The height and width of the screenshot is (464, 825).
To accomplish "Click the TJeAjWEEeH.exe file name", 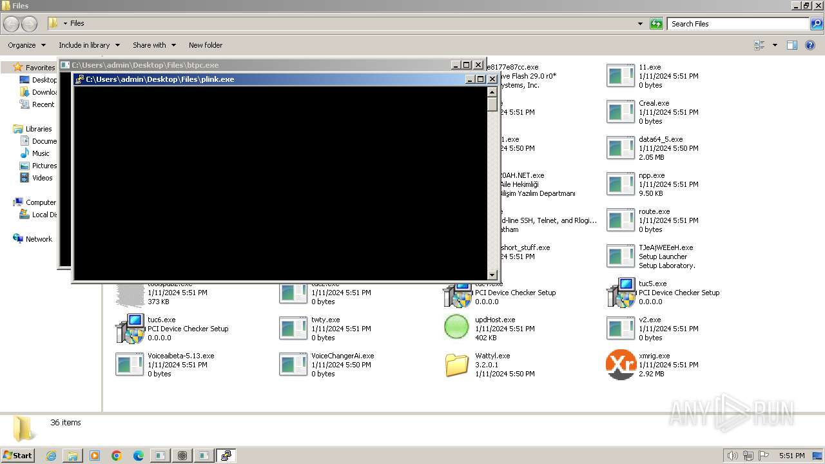I will point(666,247).
